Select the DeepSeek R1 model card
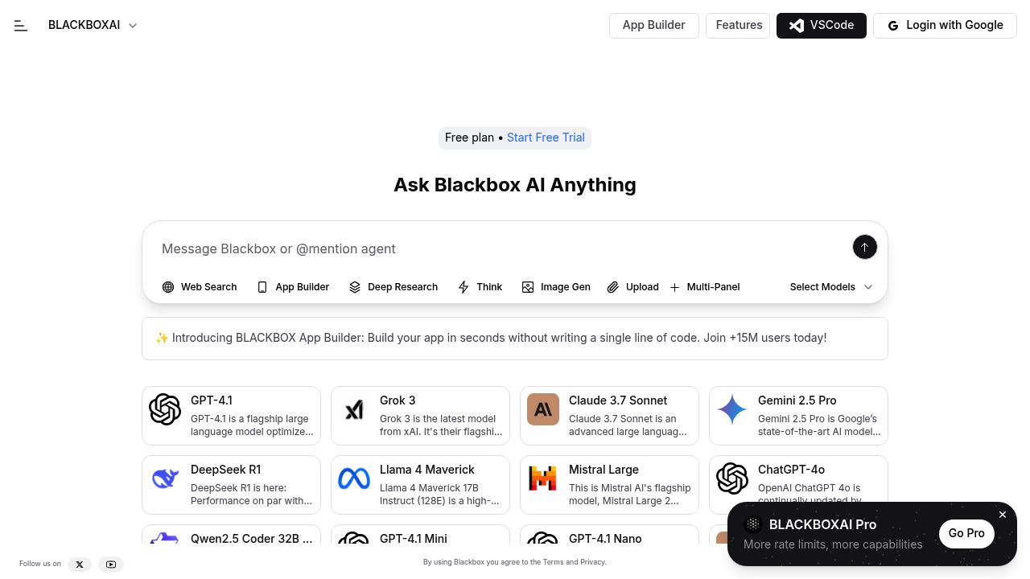The height and width of the screenshot is (579, 1030). (x=231, y=485)
